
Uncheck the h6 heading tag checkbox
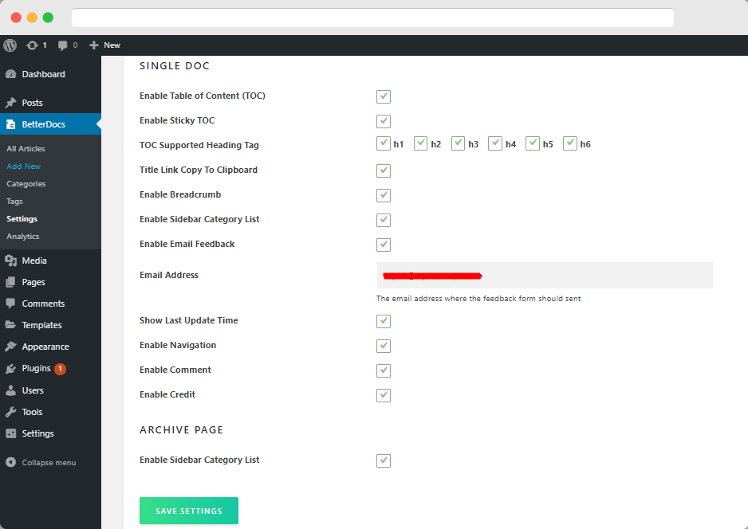point(570,143)
